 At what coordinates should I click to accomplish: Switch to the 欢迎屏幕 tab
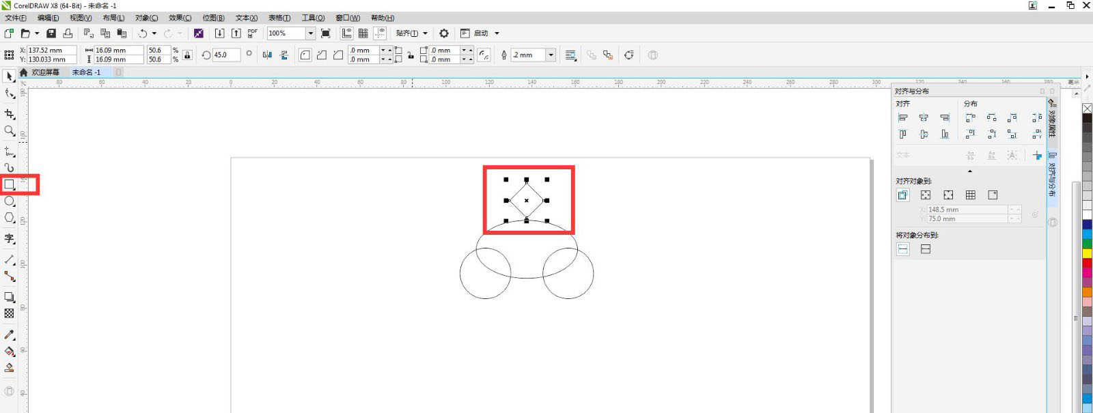45,72
